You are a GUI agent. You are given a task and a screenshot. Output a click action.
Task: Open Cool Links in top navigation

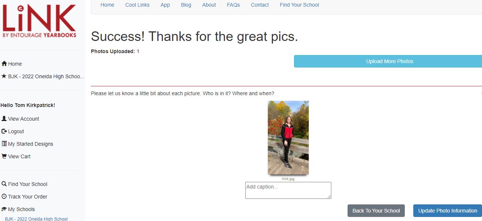[137, 5]
